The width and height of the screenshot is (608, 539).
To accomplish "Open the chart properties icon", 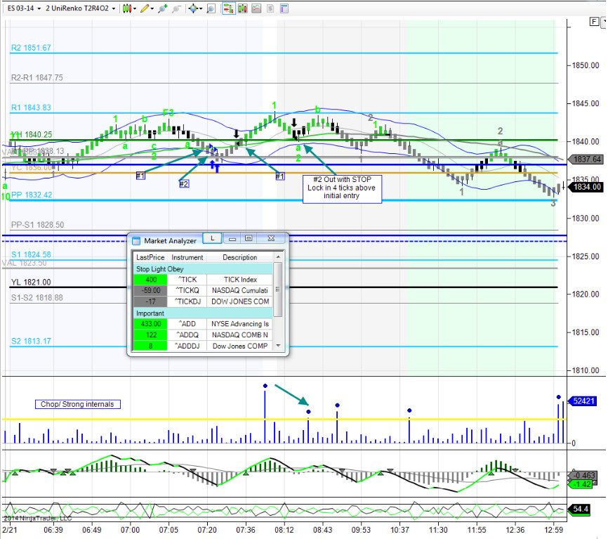I will 284,8.
